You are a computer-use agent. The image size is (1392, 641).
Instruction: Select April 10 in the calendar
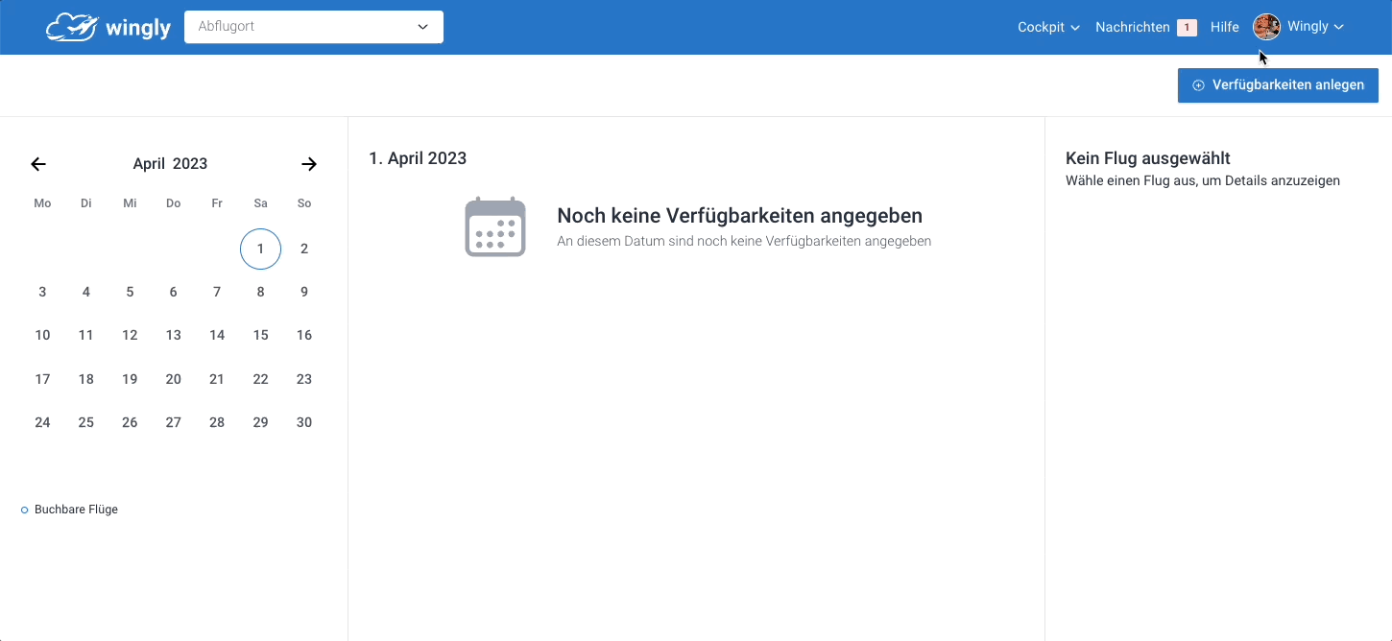click(x=42, y=335)
